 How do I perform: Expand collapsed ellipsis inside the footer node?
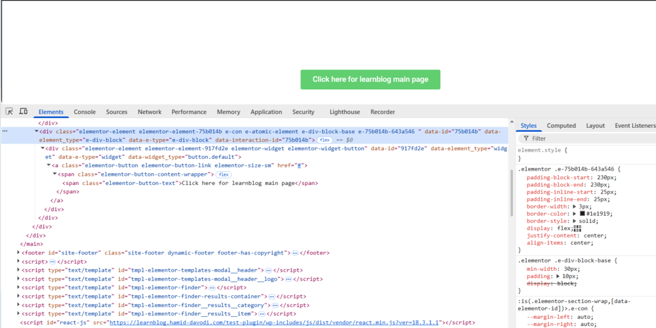click(295, 253)
